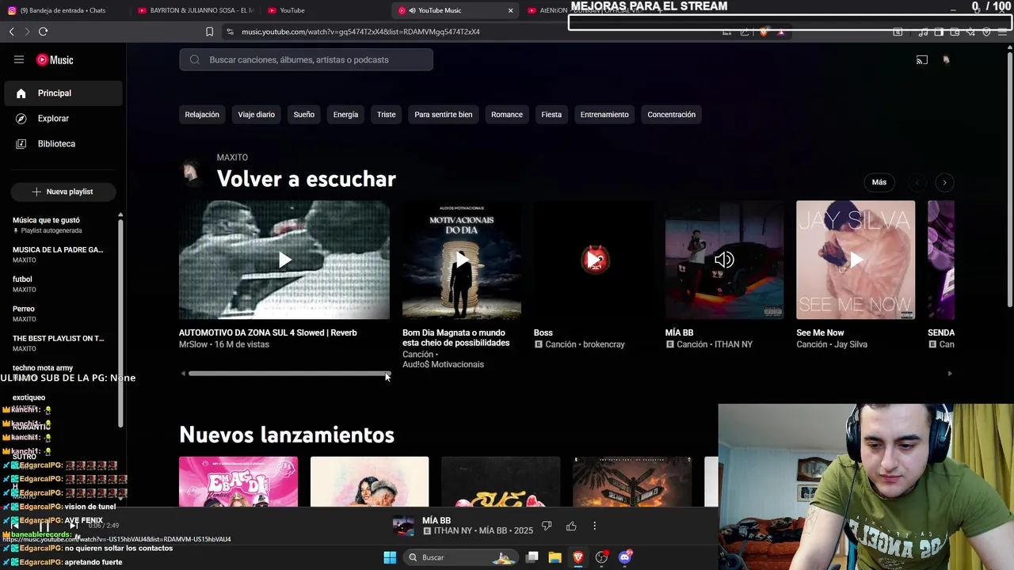
Task: Click the search songs and albums field
Action: coord(306,59)
